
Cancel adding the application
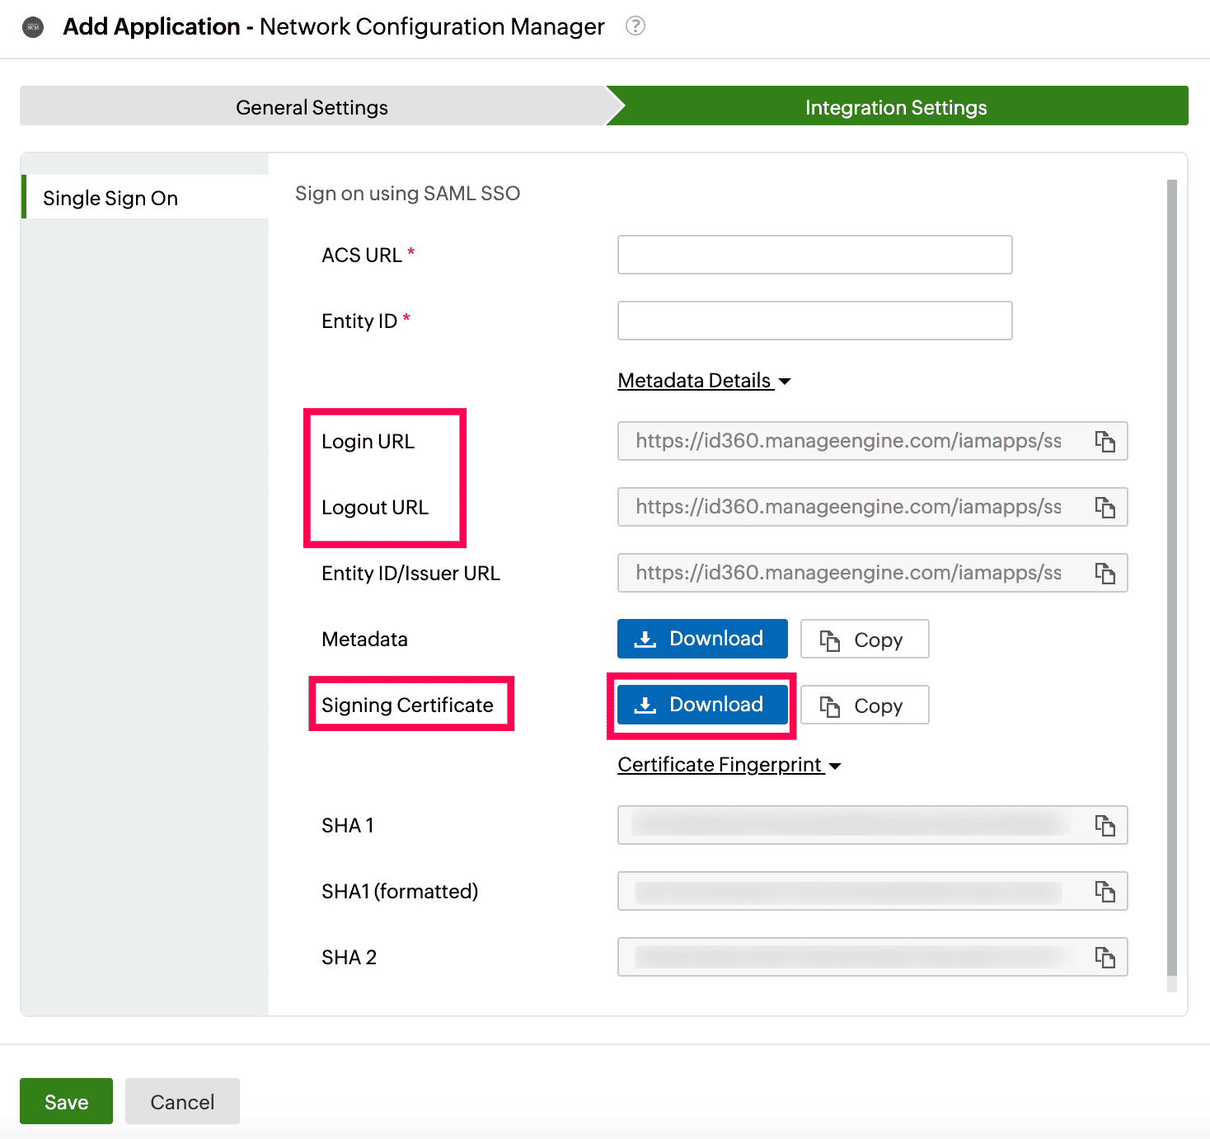coord(182,1102)
